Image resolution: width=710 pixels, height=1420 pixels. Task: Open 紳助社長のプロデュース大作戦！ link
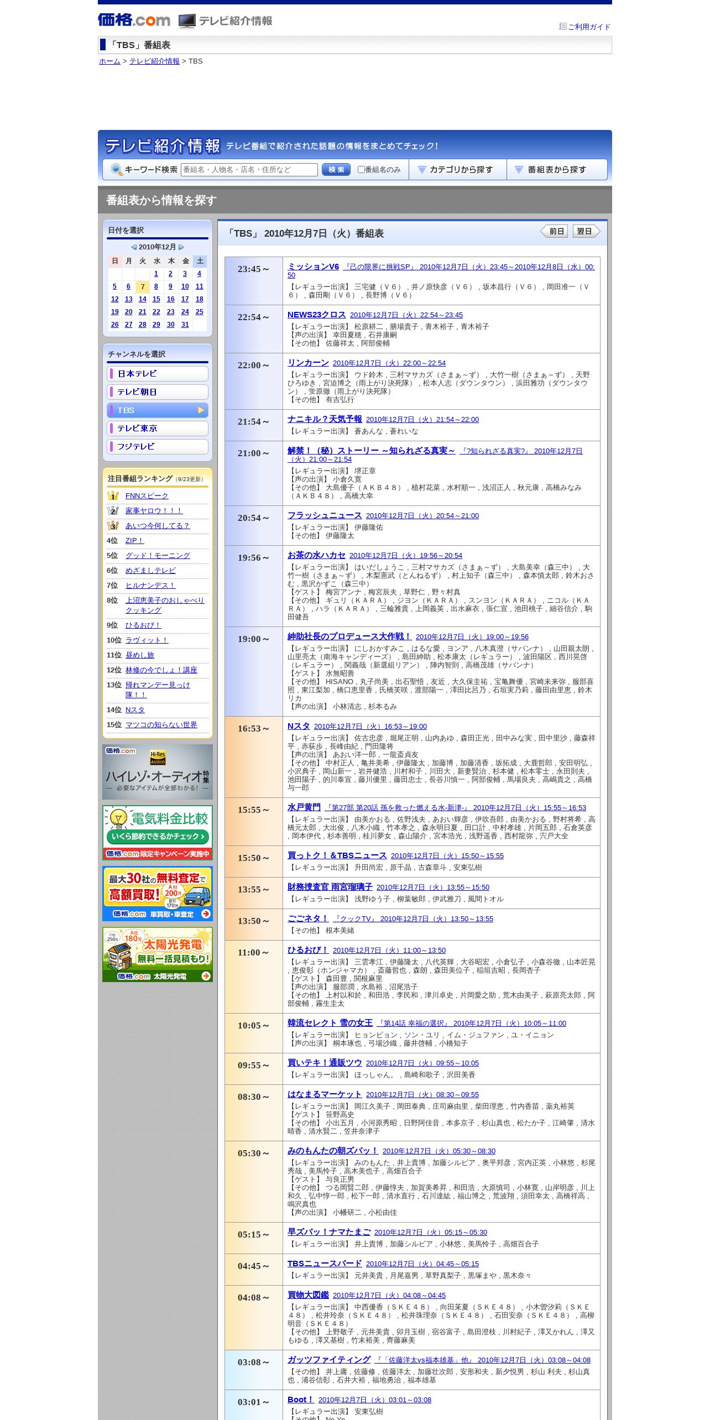pos(349,636)
